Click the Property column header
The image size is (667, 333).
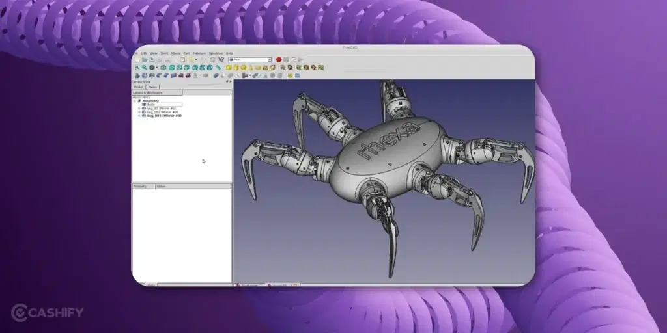(x=144, y=187)
